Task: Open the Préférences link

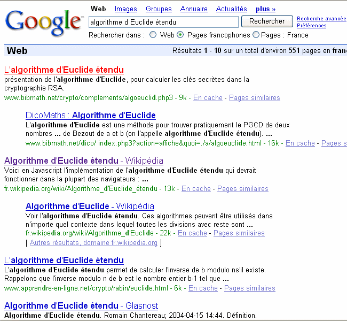Action: (311, 26)
